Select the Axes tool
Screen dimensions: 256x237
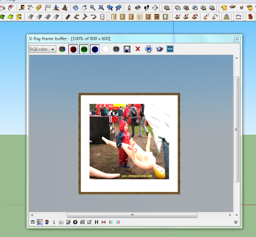[x=56, y=7]
